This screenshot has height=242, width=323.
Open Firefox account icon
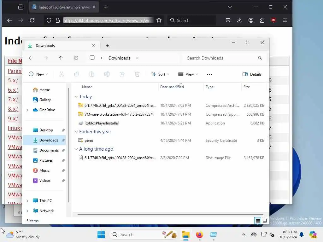[251, 20]
